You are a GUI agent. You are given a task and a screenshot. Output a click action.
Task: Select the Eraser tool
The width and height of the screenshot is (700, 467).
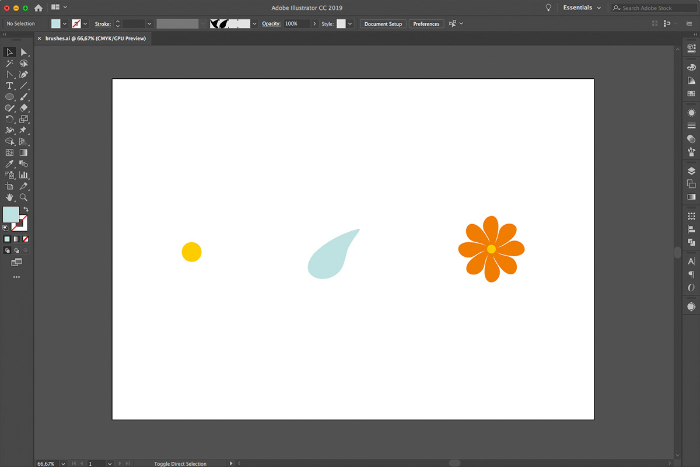pyautogui.click(x=24, y=108)
